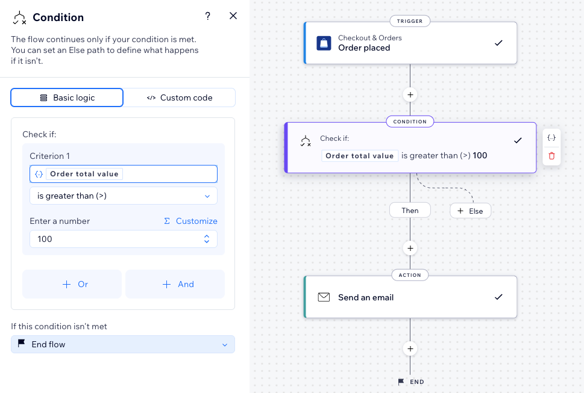The image size is (584, 393).
Task: Click the flag icon inside the End flow selector
Action: click(x=22, y=344)
